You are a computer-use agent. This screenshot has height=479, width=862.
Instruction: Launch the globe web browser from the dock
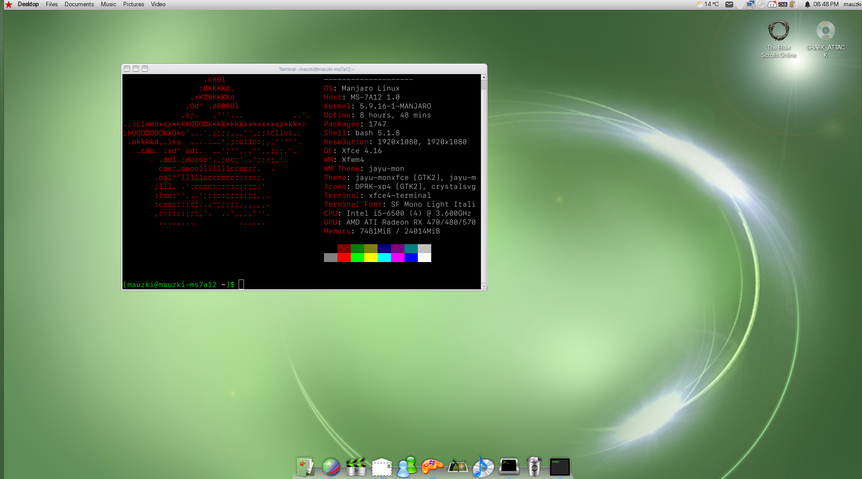coord(331,467)
